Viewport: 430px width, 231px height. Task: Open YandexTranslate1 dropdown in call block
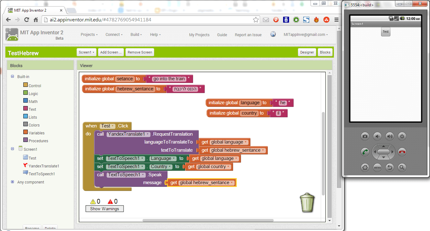tap(128, 134)
